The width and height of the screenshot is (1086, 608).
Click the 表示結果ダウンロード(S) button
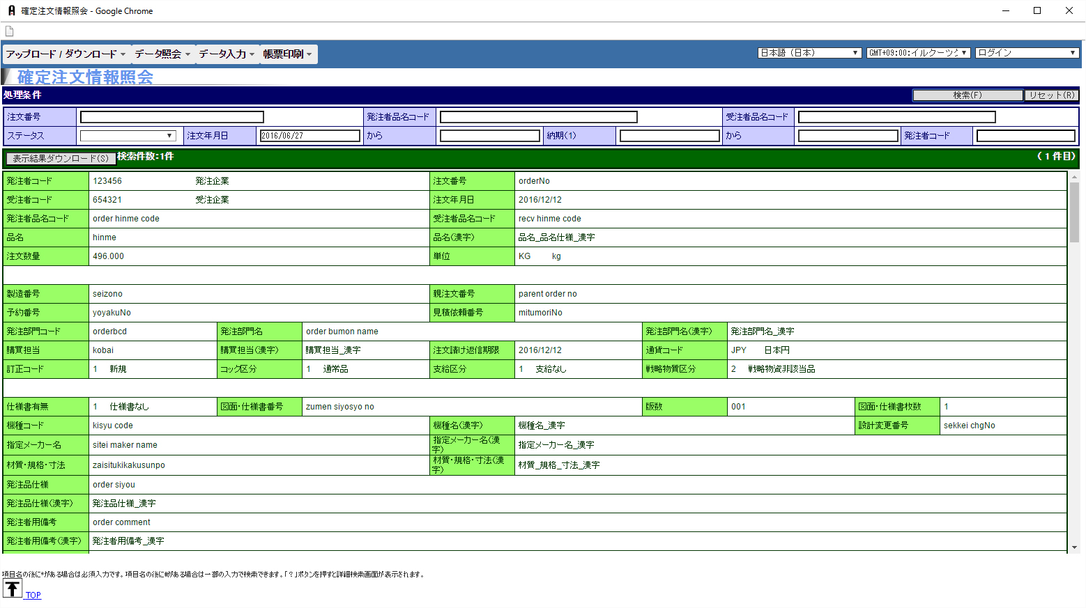pyautogui.click(x=61, y=159)
